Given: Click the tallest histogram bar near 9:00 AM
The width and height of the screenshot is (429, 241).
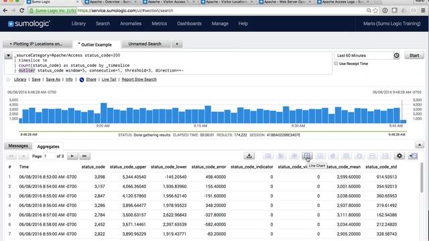Looking at the screenshot, I should pyautogui.click(x=104, y=113).
